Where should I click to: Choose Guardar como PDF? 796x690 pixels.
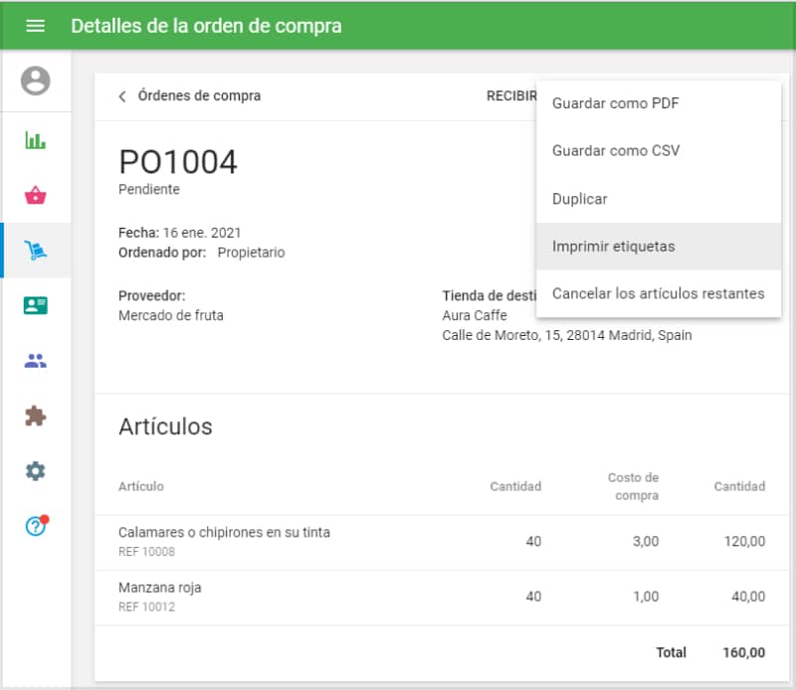[x=615, y=103]
